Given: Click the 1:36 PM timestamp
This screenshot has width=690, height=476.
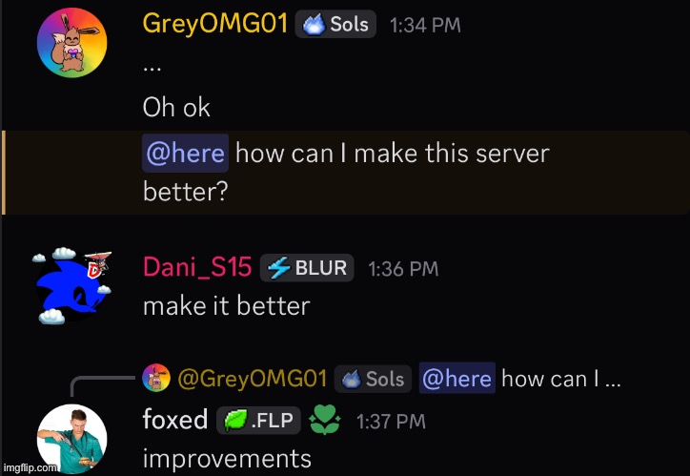Looking at the screenshot, I should (403, 269).
